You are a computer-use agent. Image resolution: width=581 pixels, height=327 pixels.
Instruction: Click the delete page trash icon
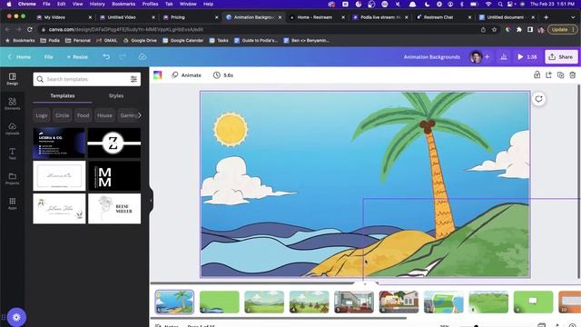573,74
